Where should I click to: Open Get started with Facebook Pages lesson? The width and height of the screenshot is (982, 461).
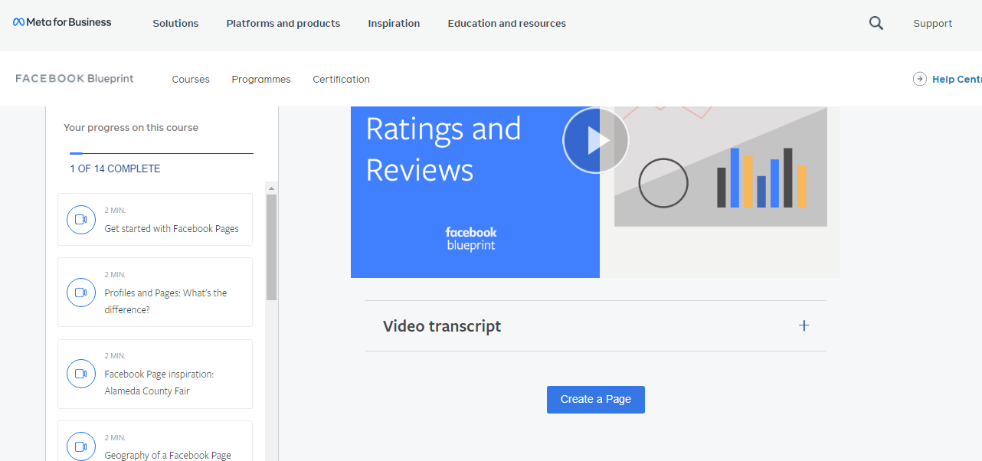pos(155,220)
